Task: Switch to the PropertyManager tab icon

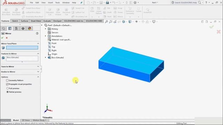Action: (10, 28)
